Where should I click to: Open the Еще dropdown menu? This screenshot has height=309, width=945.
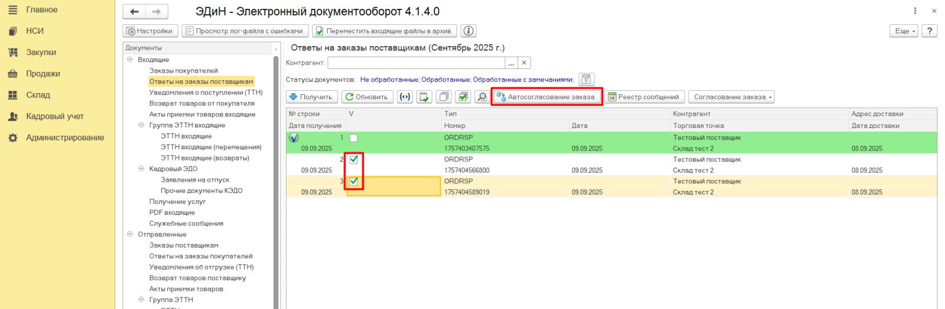click(903, 31)
